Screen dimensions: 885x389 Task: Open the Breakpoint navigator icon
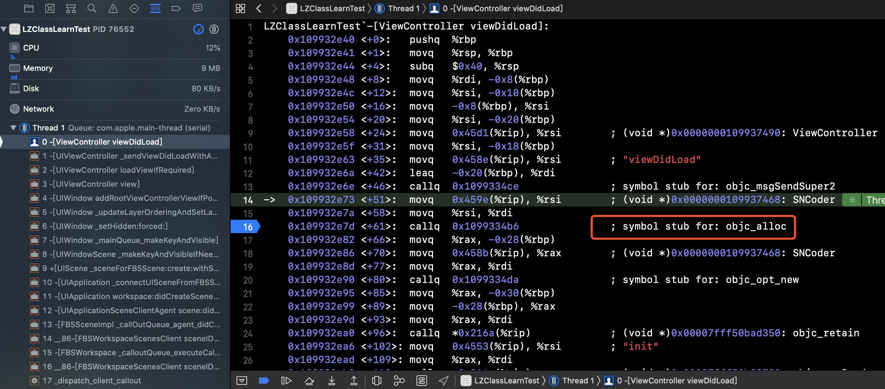[x=176, y=8]
